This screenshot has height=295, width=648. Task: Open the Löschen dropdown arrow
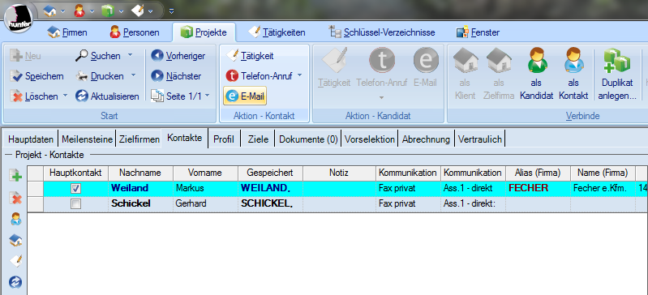click(65, 96)
